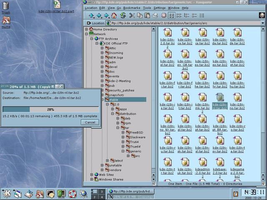
Task: Open the Tools menu
Action: point(147,8)
